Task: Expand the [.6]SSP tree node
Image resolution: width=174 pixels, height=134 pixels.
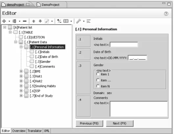Action: [x=21, y=91]
